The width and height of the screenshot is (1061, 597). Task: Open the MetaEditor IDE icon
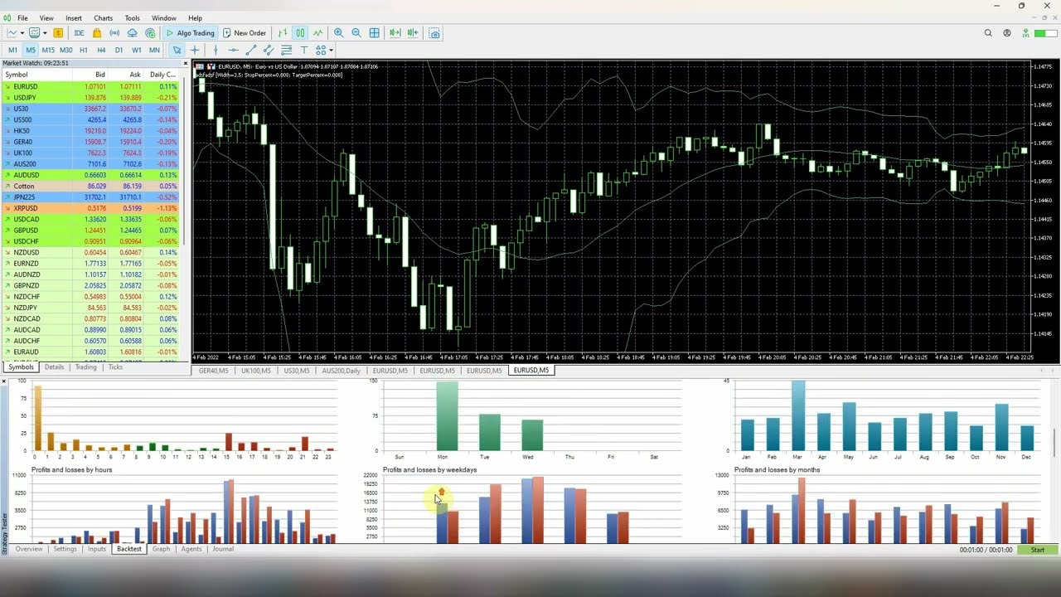[79, 33]
